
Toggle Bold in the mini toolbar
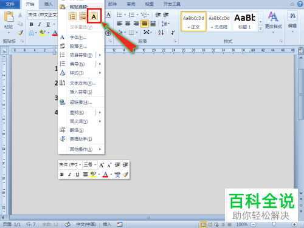(62, 175)
